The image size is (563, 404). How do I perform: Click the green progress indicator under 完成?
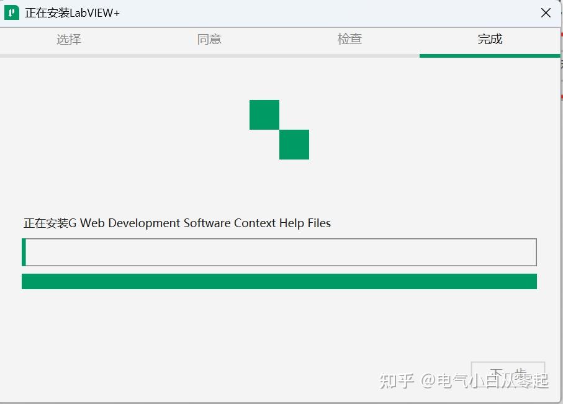tap(490, 55)
